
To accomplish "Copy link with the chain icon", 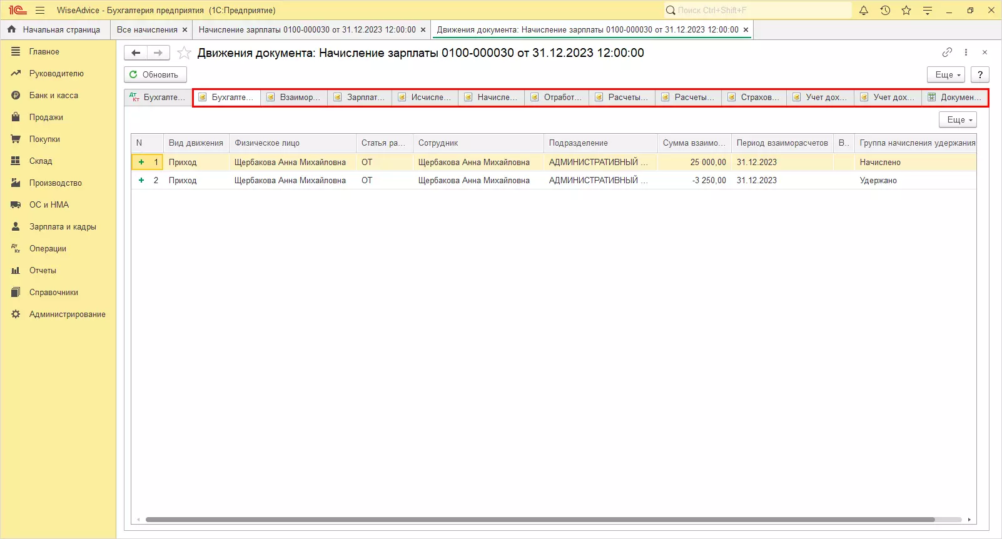I will tap(947, 53).
